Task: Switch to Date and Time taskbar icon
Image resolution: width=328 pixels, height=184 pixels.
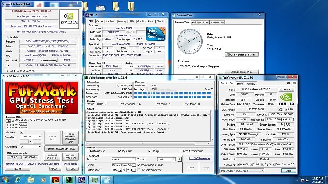Action: coord(107,180)
